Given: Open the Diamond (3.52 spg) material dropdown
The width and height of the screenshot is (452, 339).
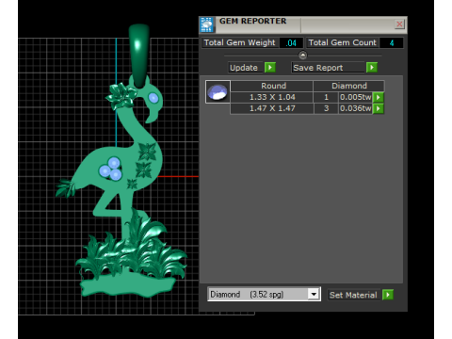Looking at the screenshot, I should 264,294.
